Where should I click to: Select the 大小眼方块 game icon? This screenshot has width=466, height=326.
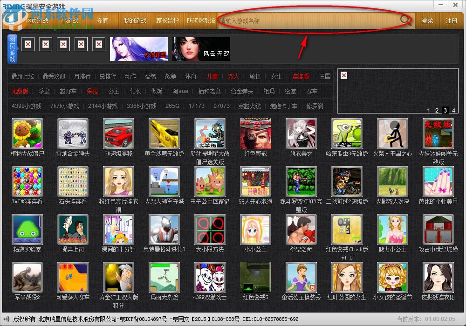coord(210,230)
